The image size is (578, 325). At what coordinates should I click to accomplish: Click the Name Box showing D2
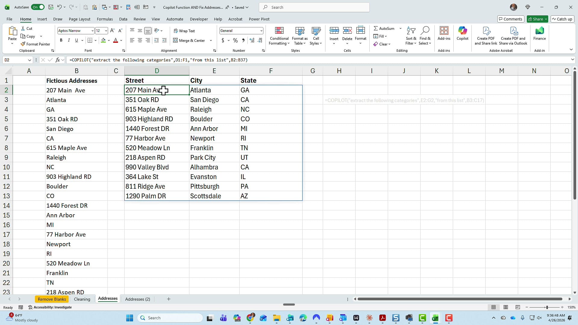[15, 60]
